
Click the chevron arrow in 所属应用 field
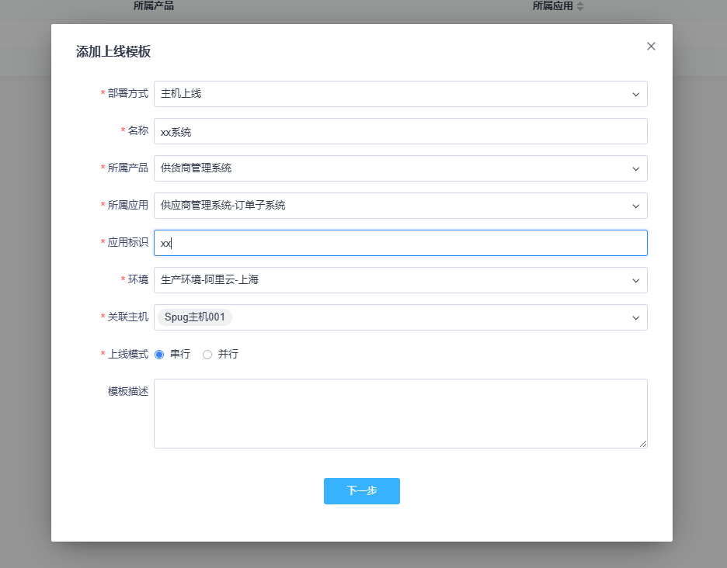coord(635,206)
